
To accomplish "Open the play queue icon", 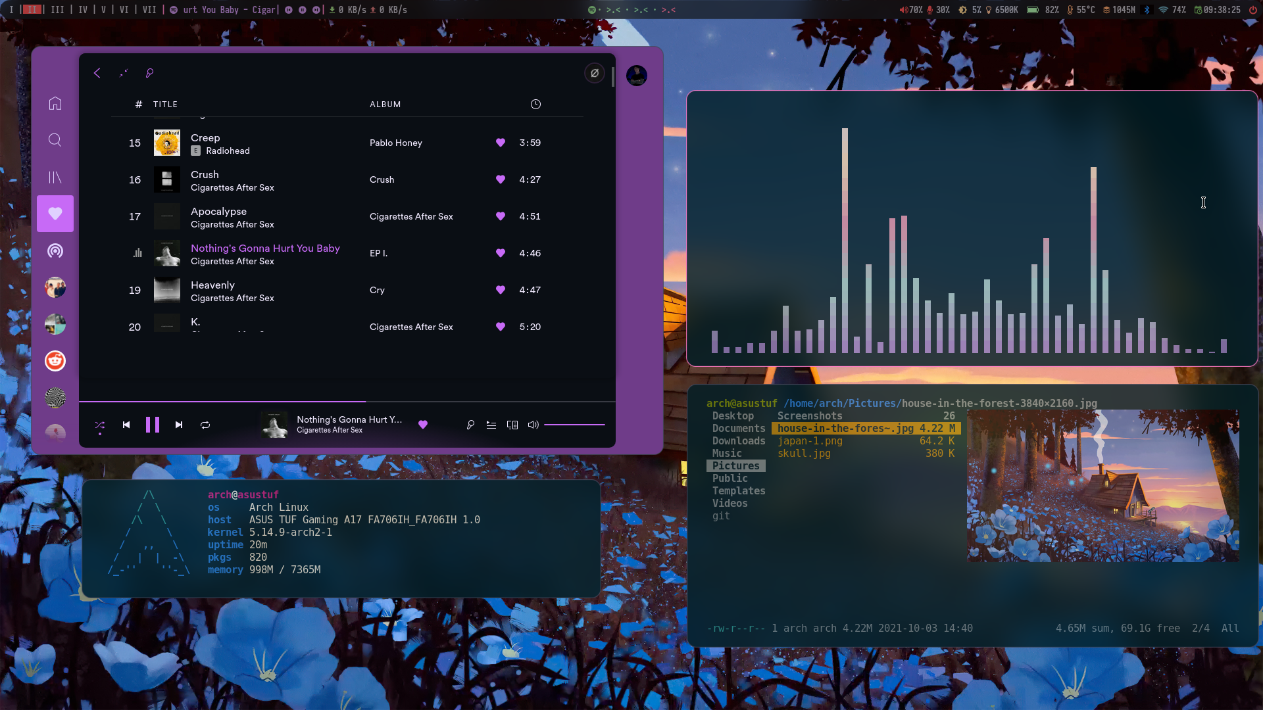I will [491, 425].
